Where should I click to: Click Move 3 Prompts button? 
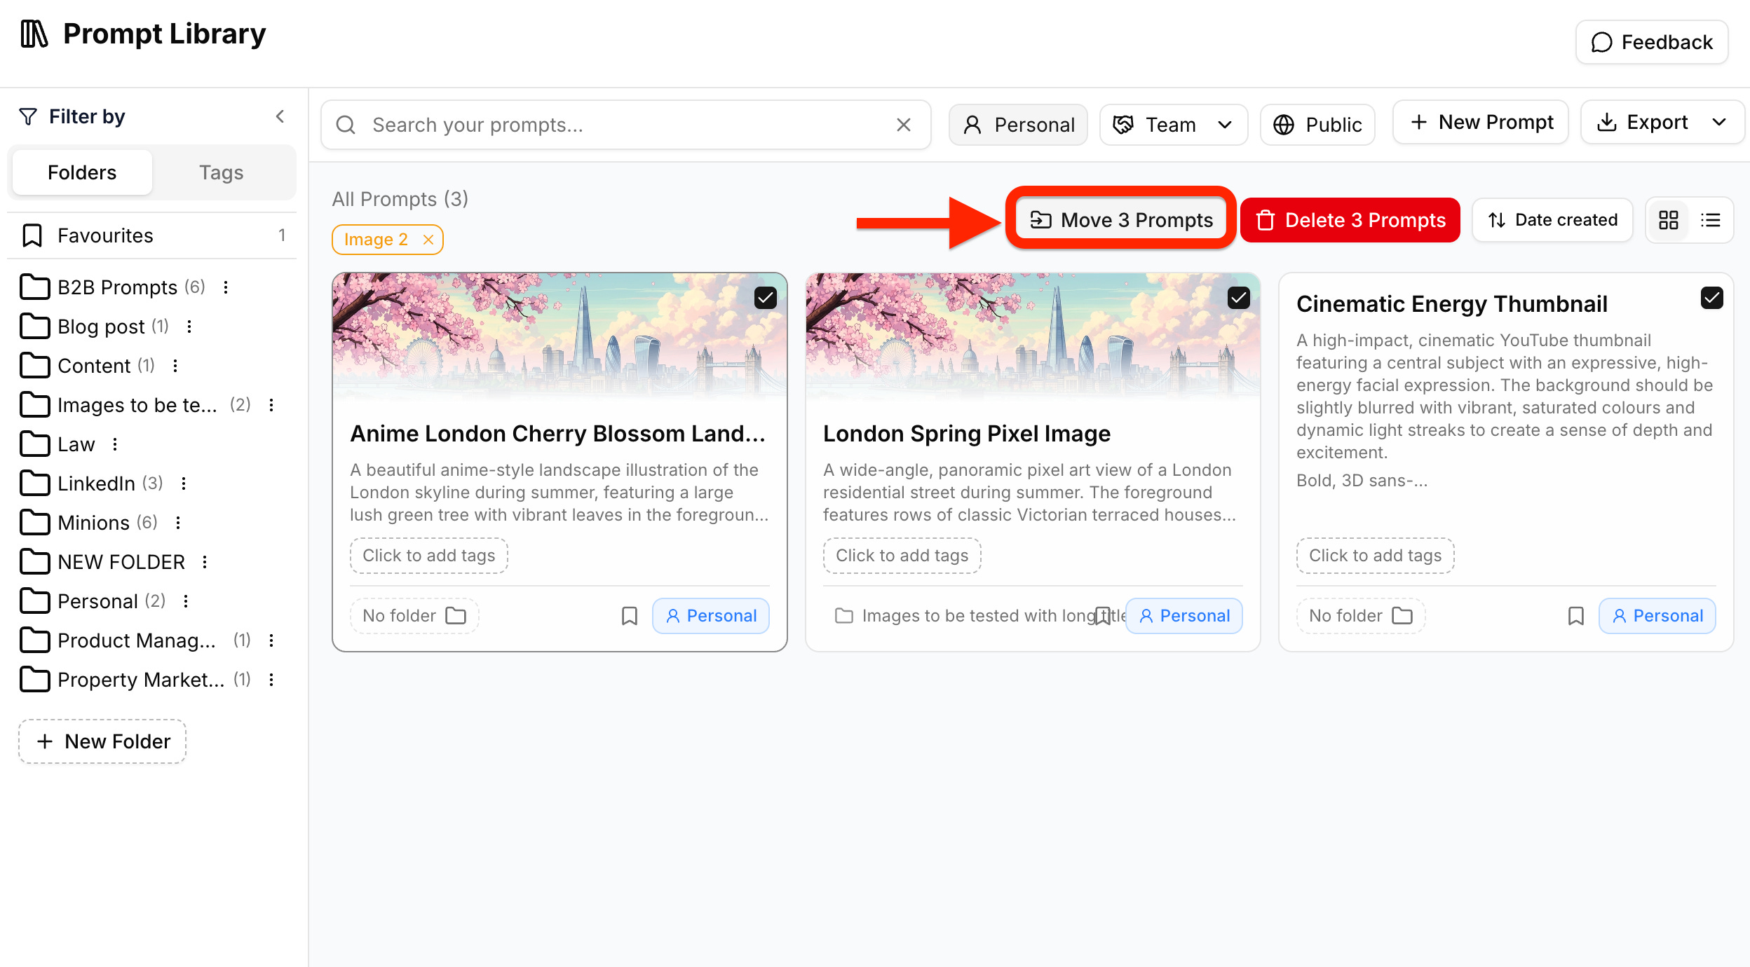(x=1121, y=220)
